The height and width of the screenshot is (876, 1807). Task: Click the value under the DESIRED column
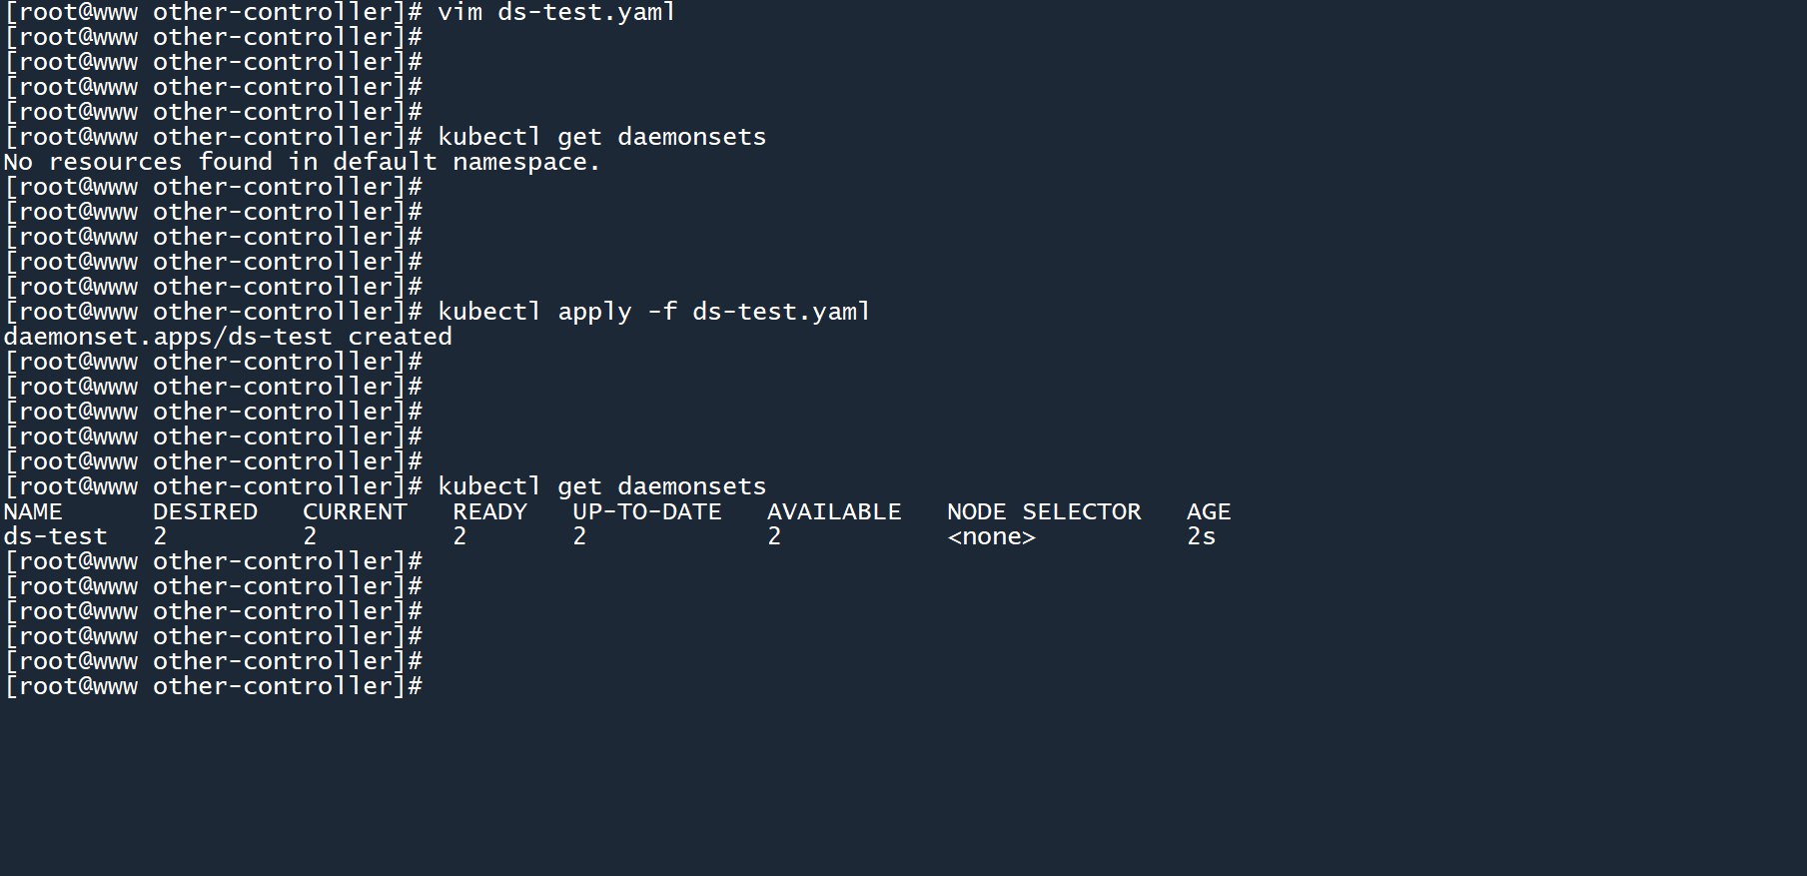160,536
